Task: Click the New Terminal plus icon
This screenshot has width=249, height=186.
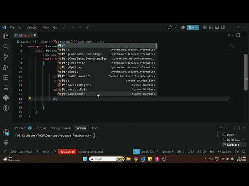Action: point(221,128)
